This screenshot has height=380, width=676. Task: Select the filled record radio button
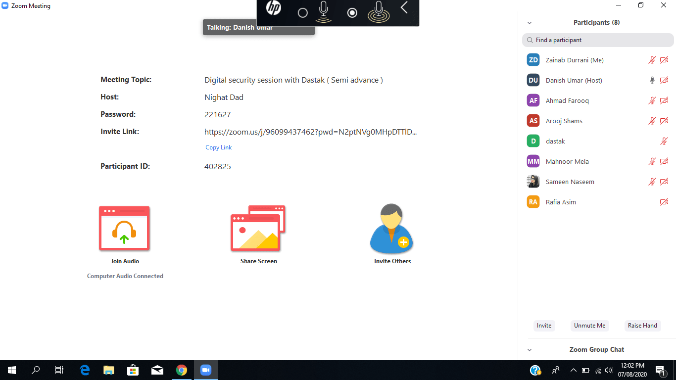[352, 13]
